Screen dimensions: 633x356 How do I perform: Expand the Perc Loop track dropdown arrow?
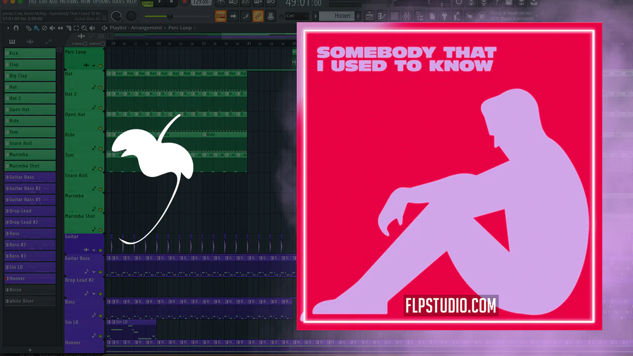point(93,65)
